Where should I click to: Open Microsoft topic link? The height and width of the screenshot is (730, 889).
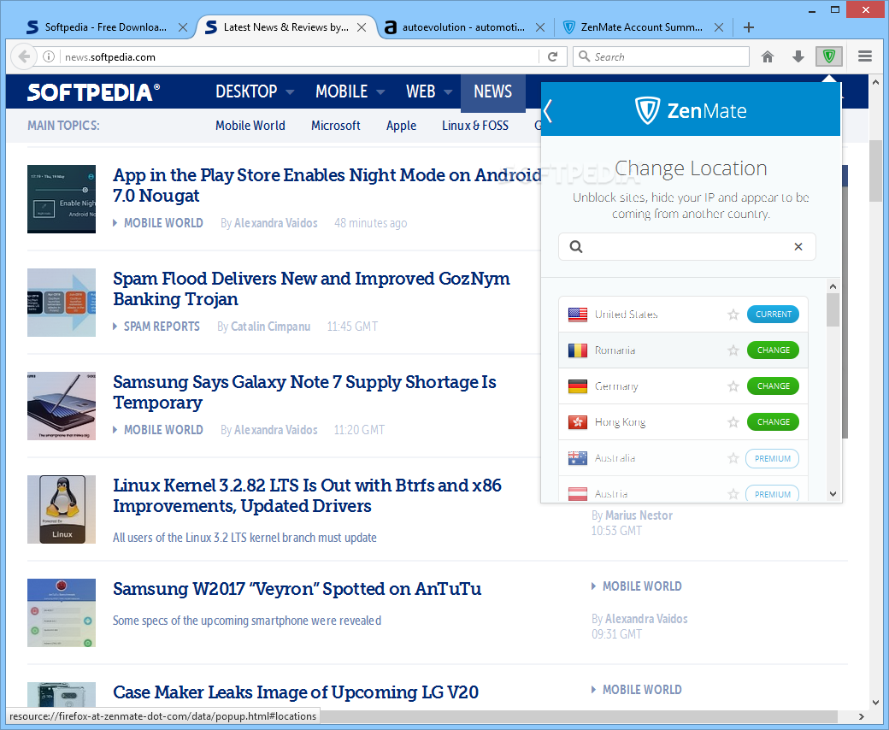(x=335, y=126)
